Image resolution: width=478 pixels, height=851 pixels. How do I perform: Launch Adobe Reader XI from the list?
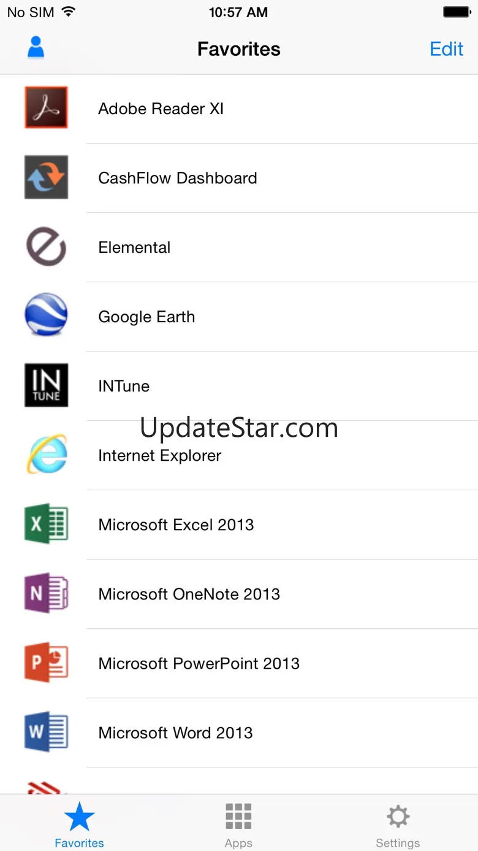pos(239,109)
